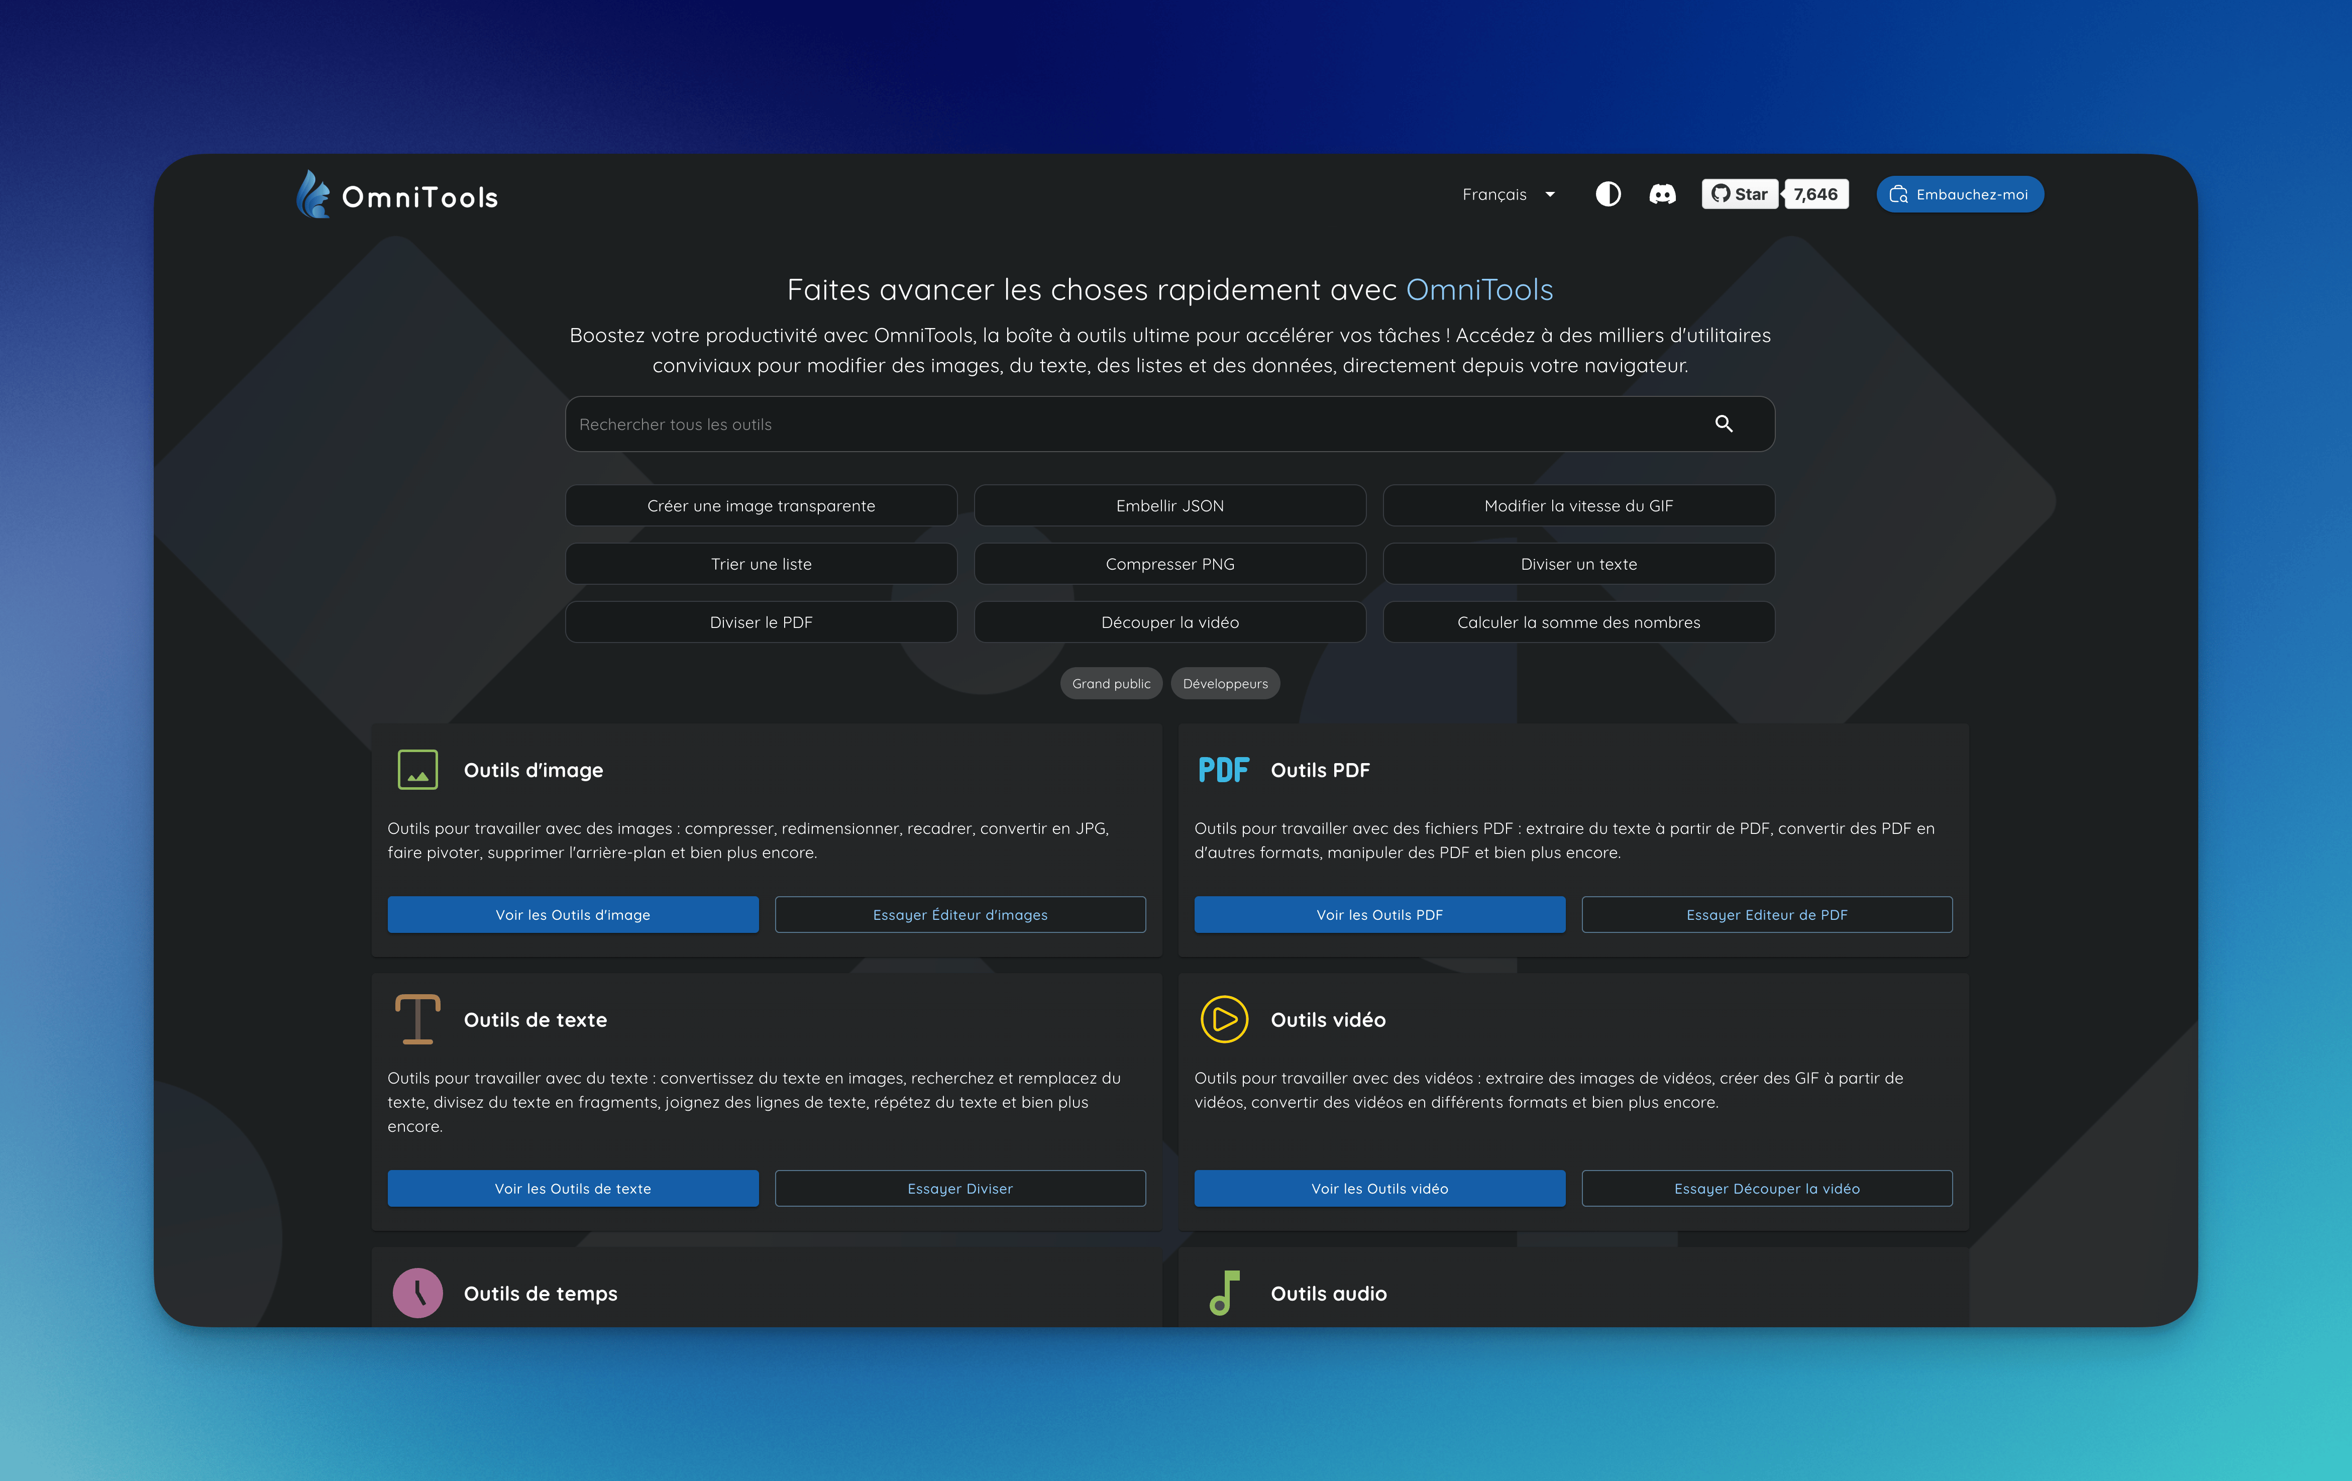Screen dimensions: 2352x1481
Task: Click the blue PDF tools icon
Action: click(1224, 770)
